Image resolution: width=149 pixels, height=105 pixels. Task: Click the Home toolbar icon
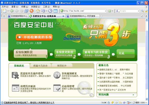coord(38,11)
